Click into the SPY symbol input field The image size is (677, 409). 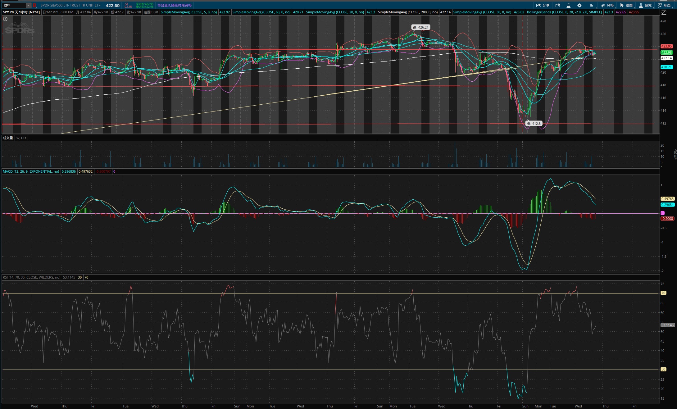[x=13, y=5]
